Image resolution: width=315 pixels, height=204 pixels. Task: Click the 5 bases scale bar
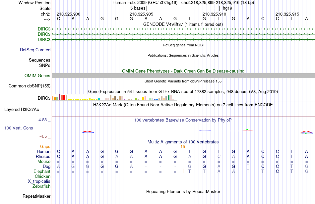tap(183, 8)
